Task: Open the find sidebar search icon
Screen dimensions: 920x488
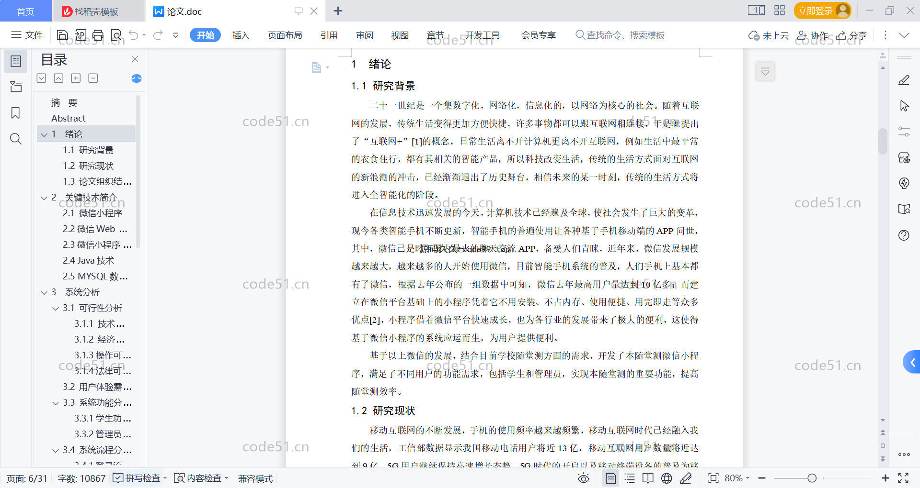Action: 16,139
